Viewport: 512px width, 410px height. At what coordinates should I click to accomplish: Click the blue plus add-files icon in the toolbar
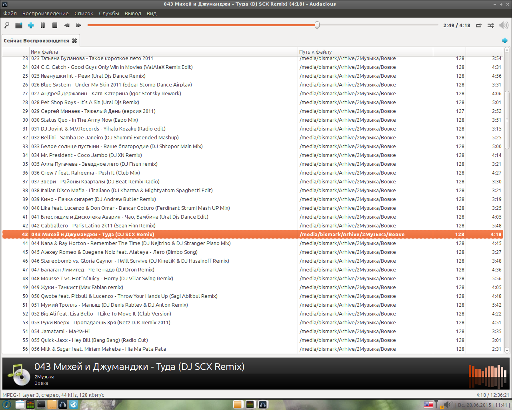(31, 25)
